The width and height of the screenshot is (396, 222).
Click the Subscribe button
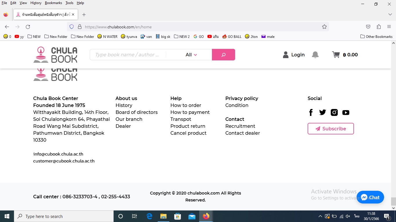(x=331, y=129)
